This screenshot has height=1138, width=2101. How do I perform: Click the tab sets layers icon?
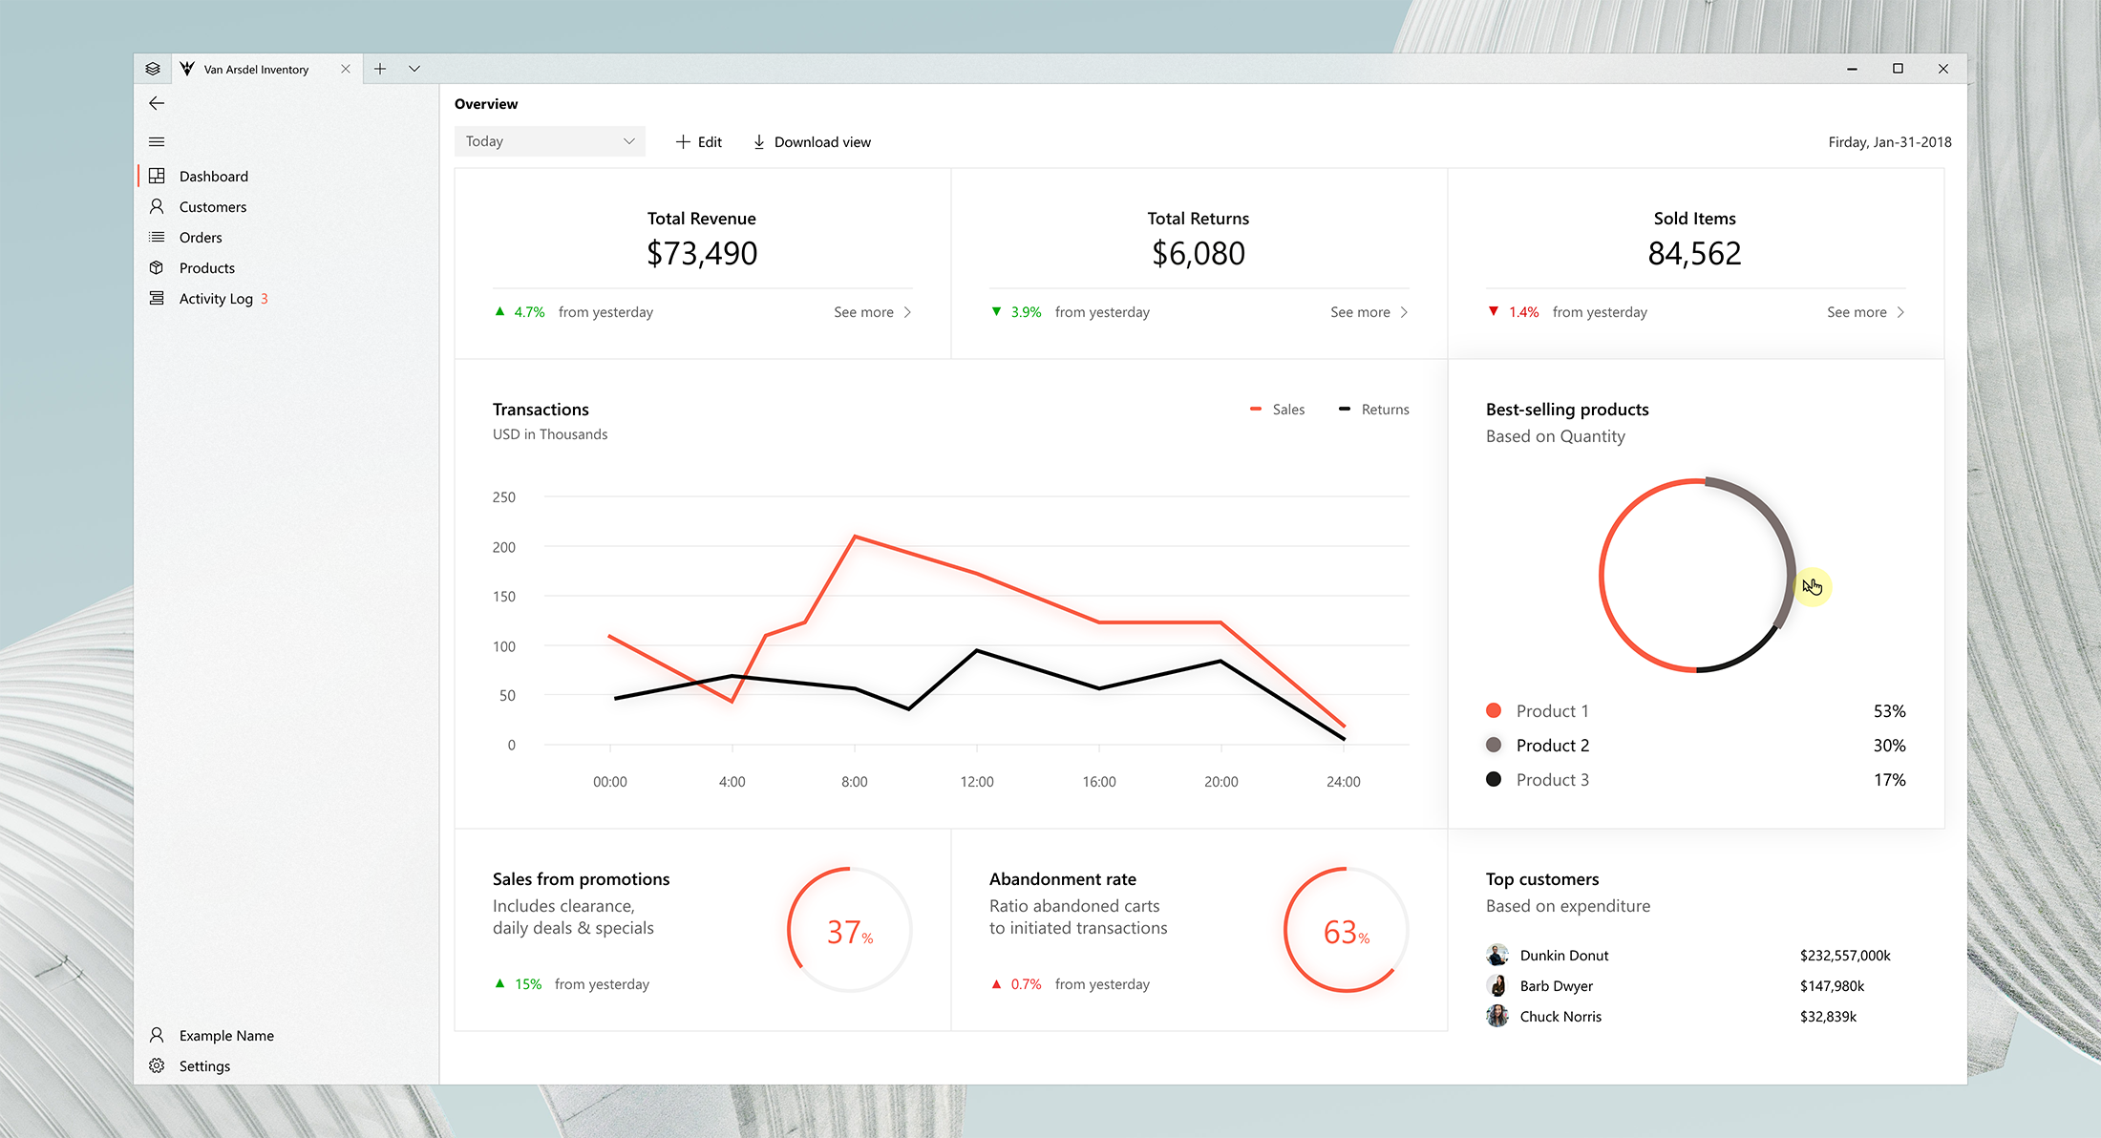coord(153,69)
